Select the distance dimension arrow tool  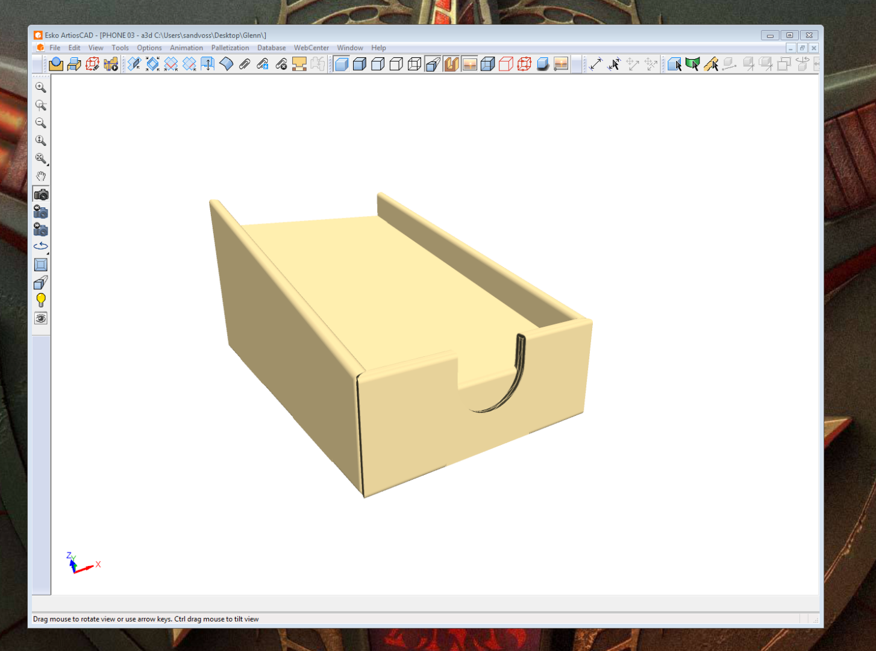point(595,64)
